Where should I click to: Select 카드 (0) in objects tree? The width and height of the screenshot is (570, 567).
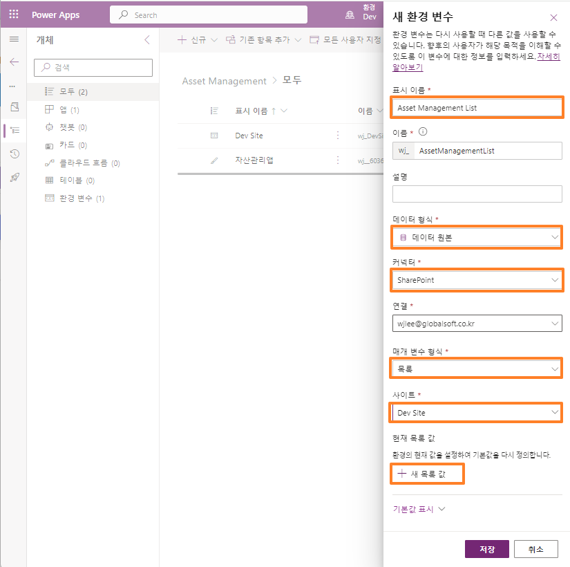[x=93, y=145]
